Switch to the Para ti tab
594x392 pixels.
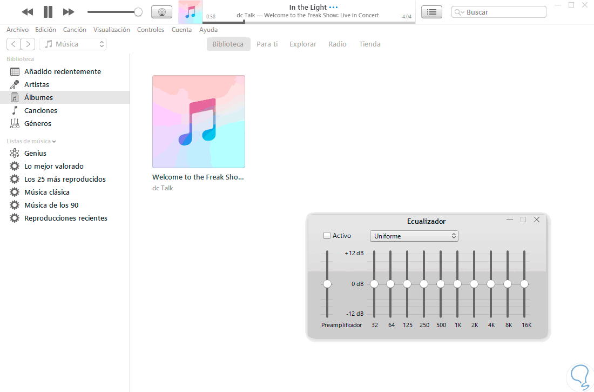(x=267, y=44)
